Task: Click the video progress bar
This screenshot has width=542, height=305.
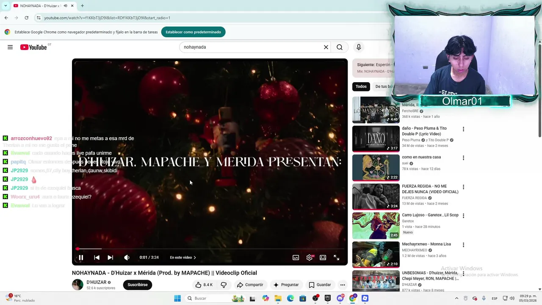Action: (210, 249)
